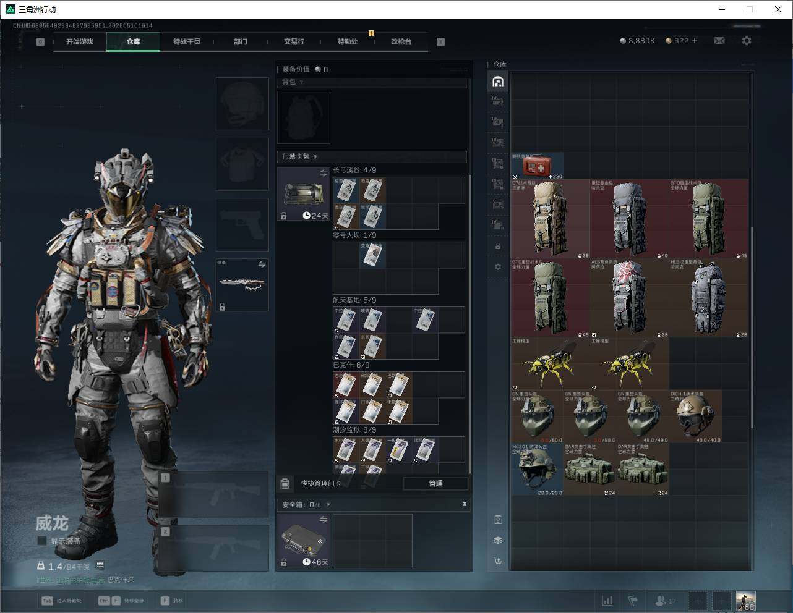Viewport: 793px width, 613px height.
Task: Click the locked warehouse slot icon in sidebar
Action: (498, 247)
